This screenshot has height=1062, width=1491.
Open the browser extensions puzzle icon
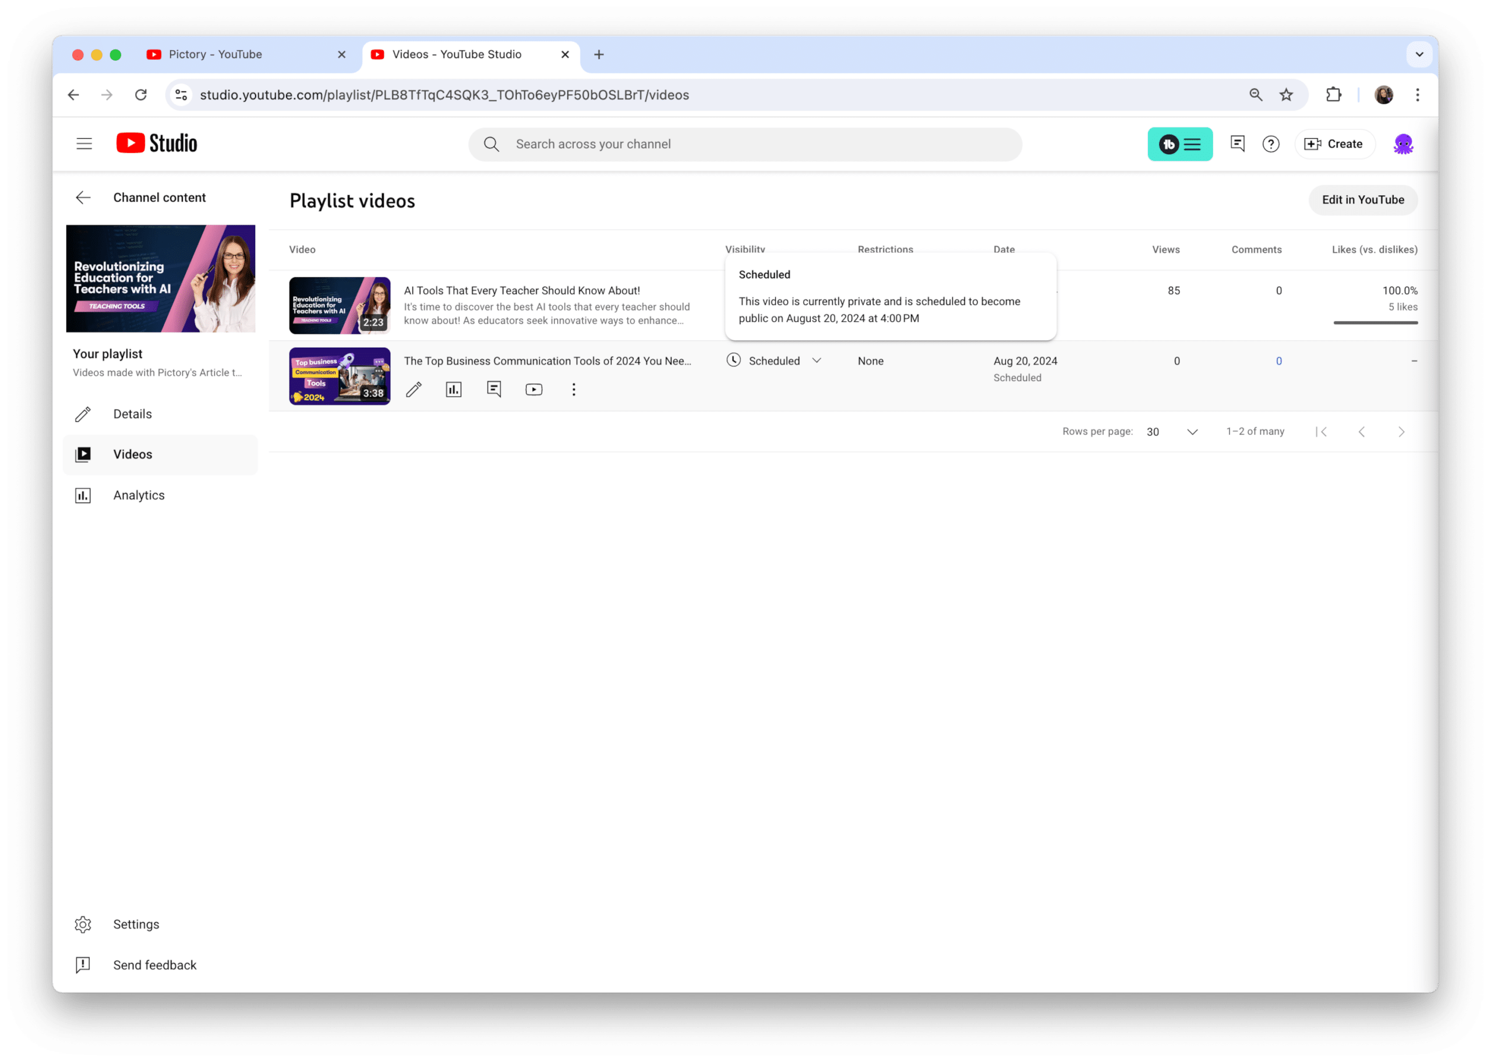(x=1334, y=95)
